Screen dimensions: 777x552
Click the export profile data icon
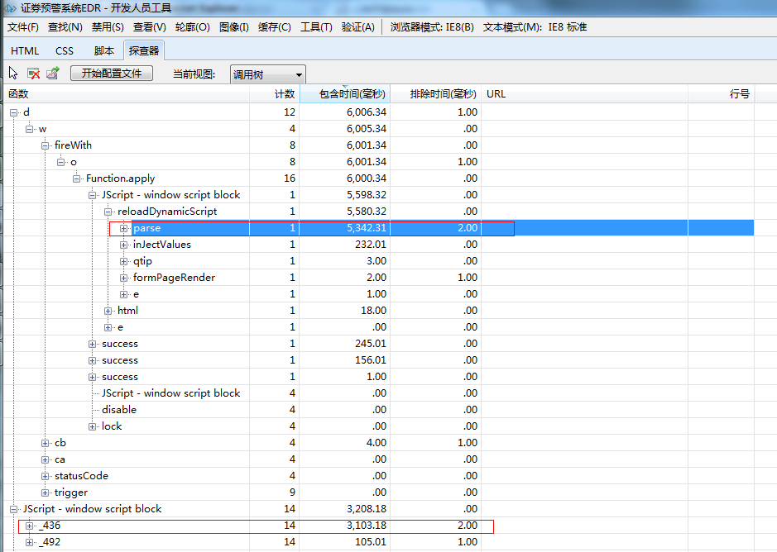52,74
